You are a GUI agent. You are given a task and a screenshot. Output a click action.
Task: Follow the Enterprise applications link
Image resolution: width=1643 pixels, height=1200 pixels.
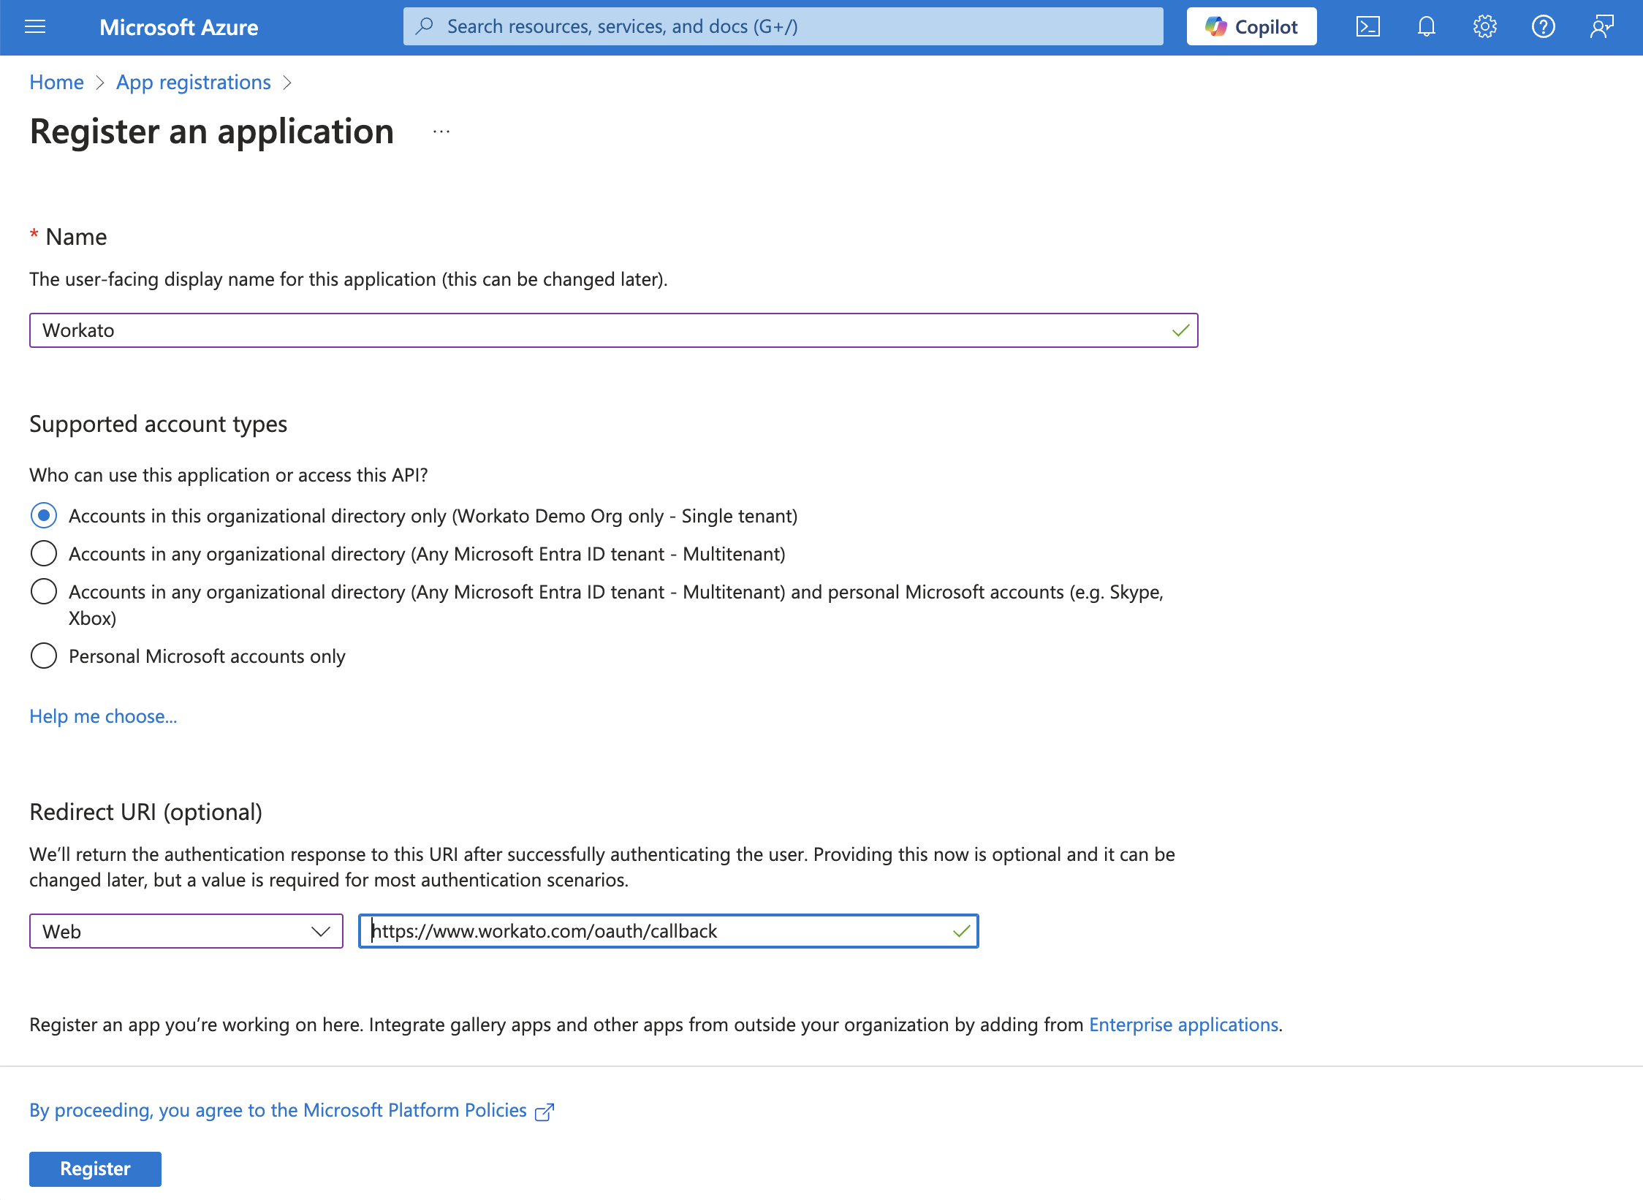pyautogui.click(x=1183, y=1025)
